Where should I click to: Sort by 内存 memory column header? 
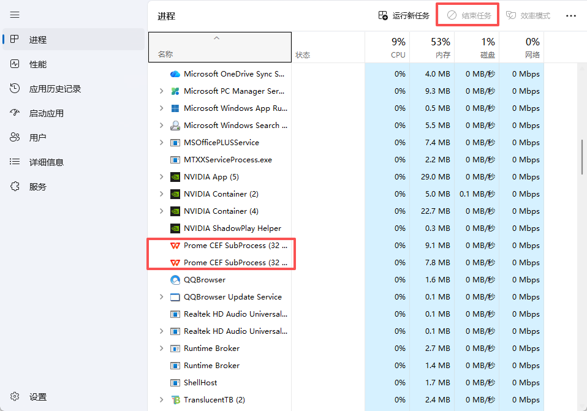pyautogui.click(x=432, y=47)
